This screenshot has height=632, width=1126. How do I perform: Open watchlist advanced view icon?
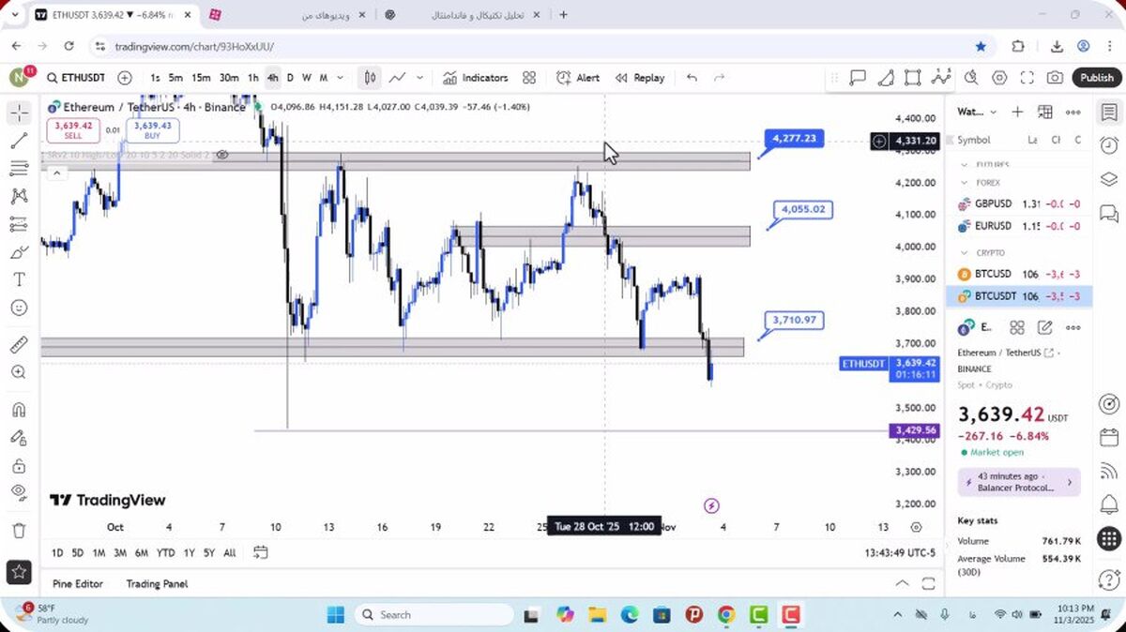(1045, 112)
